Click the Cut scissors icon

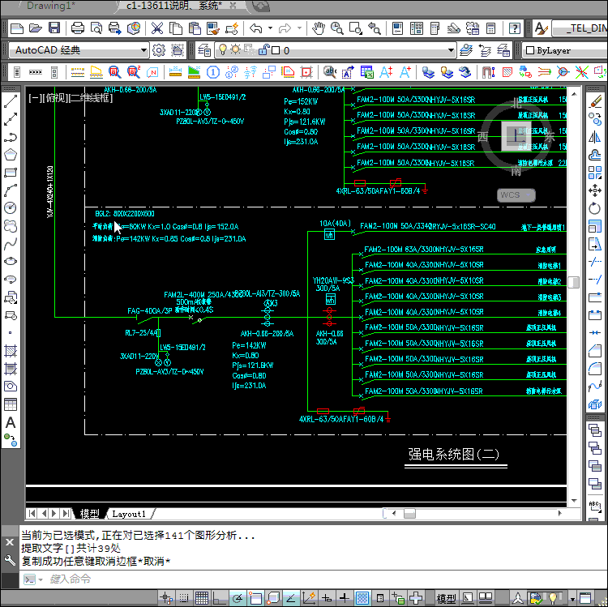tap(156, 28)
